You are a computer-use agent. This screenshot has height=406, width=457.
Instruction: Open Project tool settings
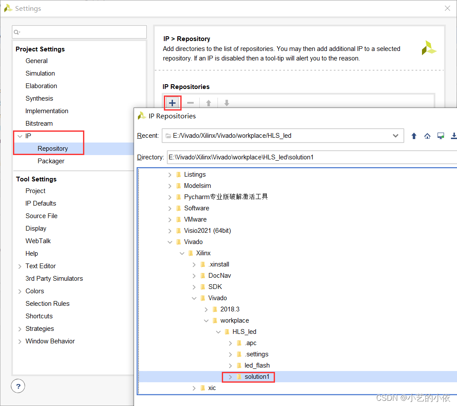(35, 191)
